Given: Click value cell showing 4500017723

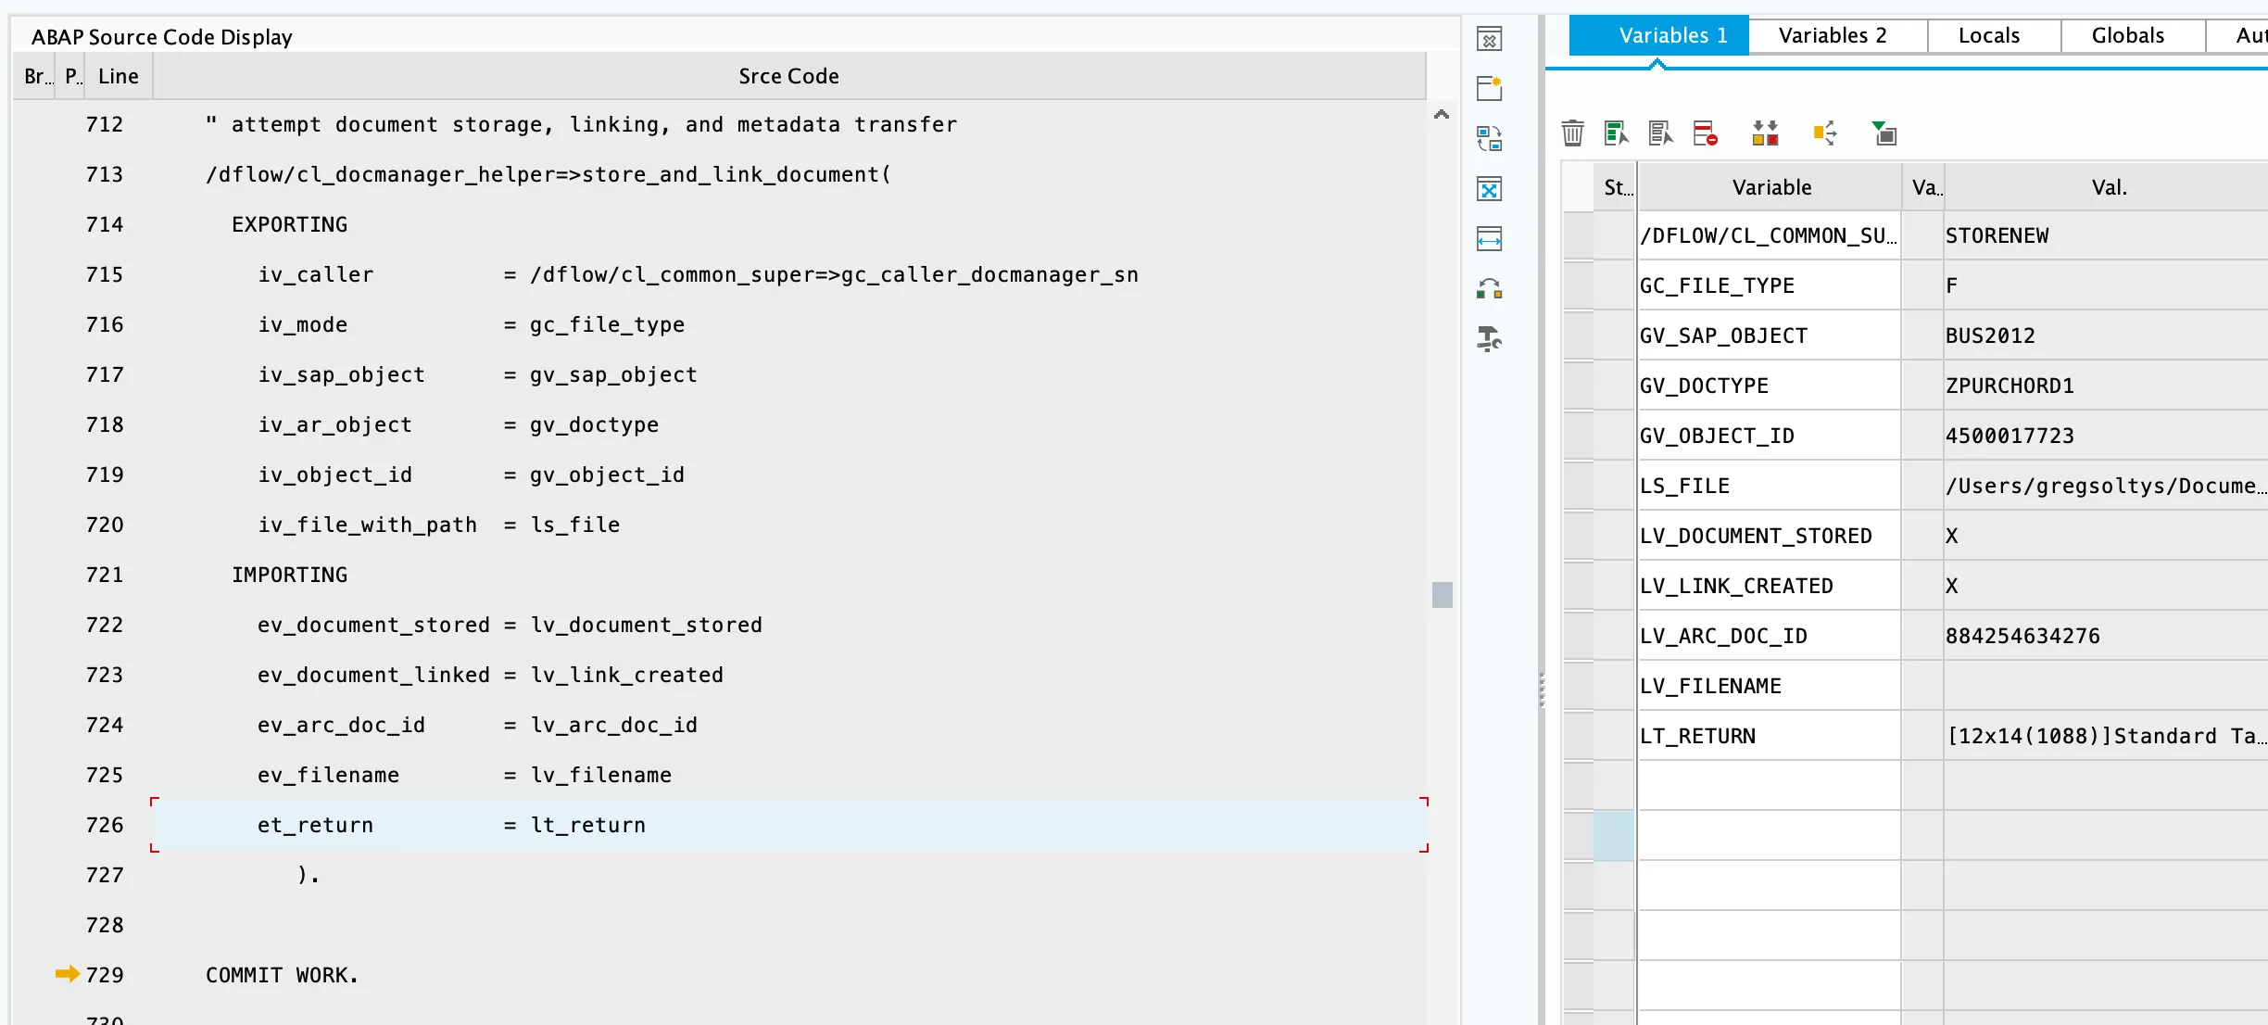Looking at the screenshot, I should 2106,436.
